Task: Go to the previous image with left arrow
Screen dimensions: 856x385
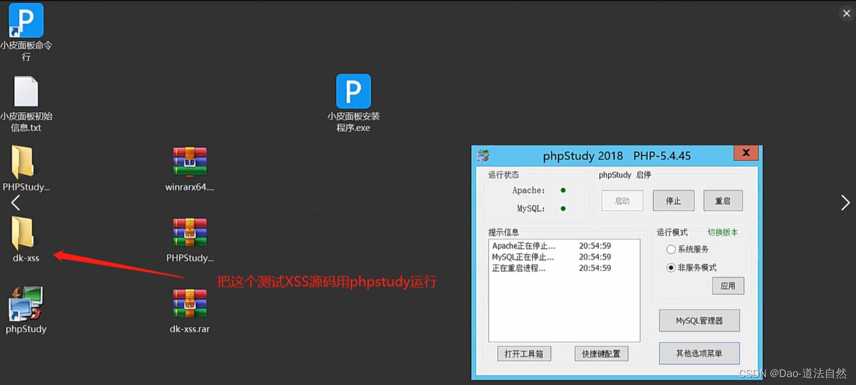Action: [x=15, y=203]
